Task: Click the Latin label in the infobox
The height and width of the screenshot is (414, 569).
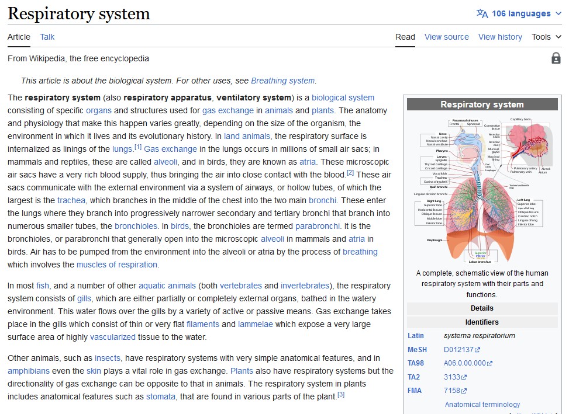Action: 416,336
